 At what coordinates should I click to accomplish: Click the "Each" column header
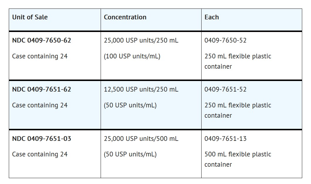pos(212,17)
